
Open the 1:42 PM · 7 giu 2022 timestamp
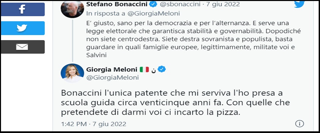94,124
